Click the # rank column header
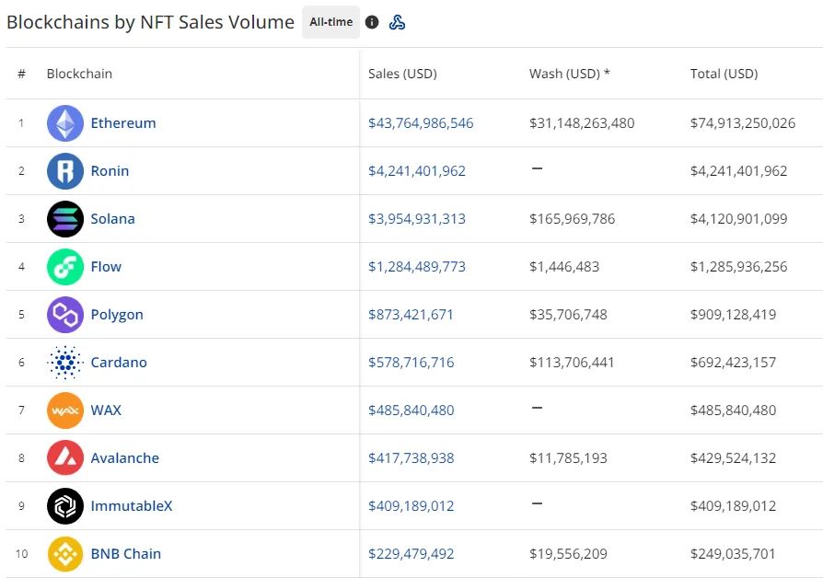This screenshot has width=823, height=578. pos(21,74)
